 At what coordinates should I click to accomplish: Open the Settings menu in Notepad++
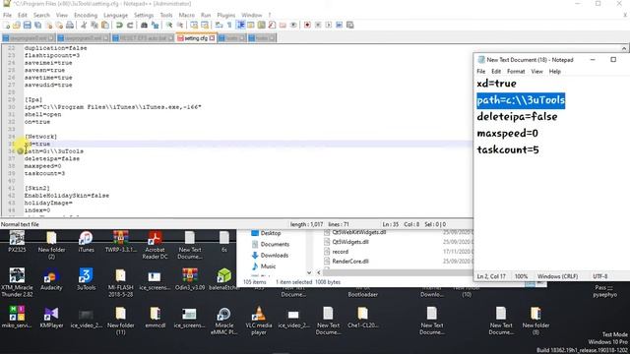(144, 15)
